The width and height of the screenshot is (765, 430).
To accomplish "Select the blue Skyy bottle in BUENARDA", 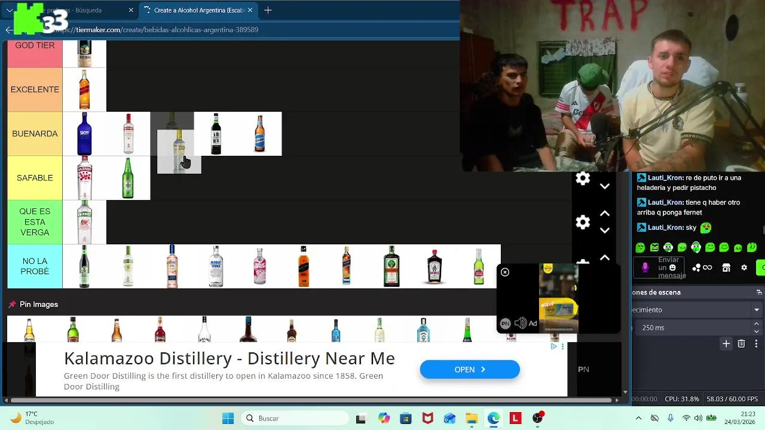I will point(84,134).
